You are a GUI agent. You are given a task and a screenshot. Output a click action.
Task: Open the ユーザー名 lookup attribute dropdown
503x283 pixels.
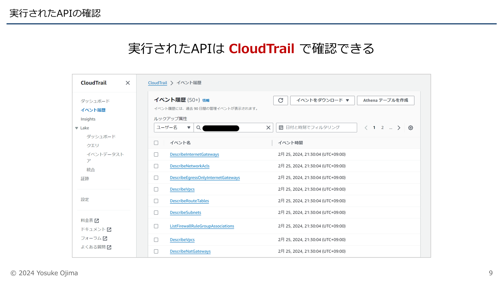click(173, 127)
